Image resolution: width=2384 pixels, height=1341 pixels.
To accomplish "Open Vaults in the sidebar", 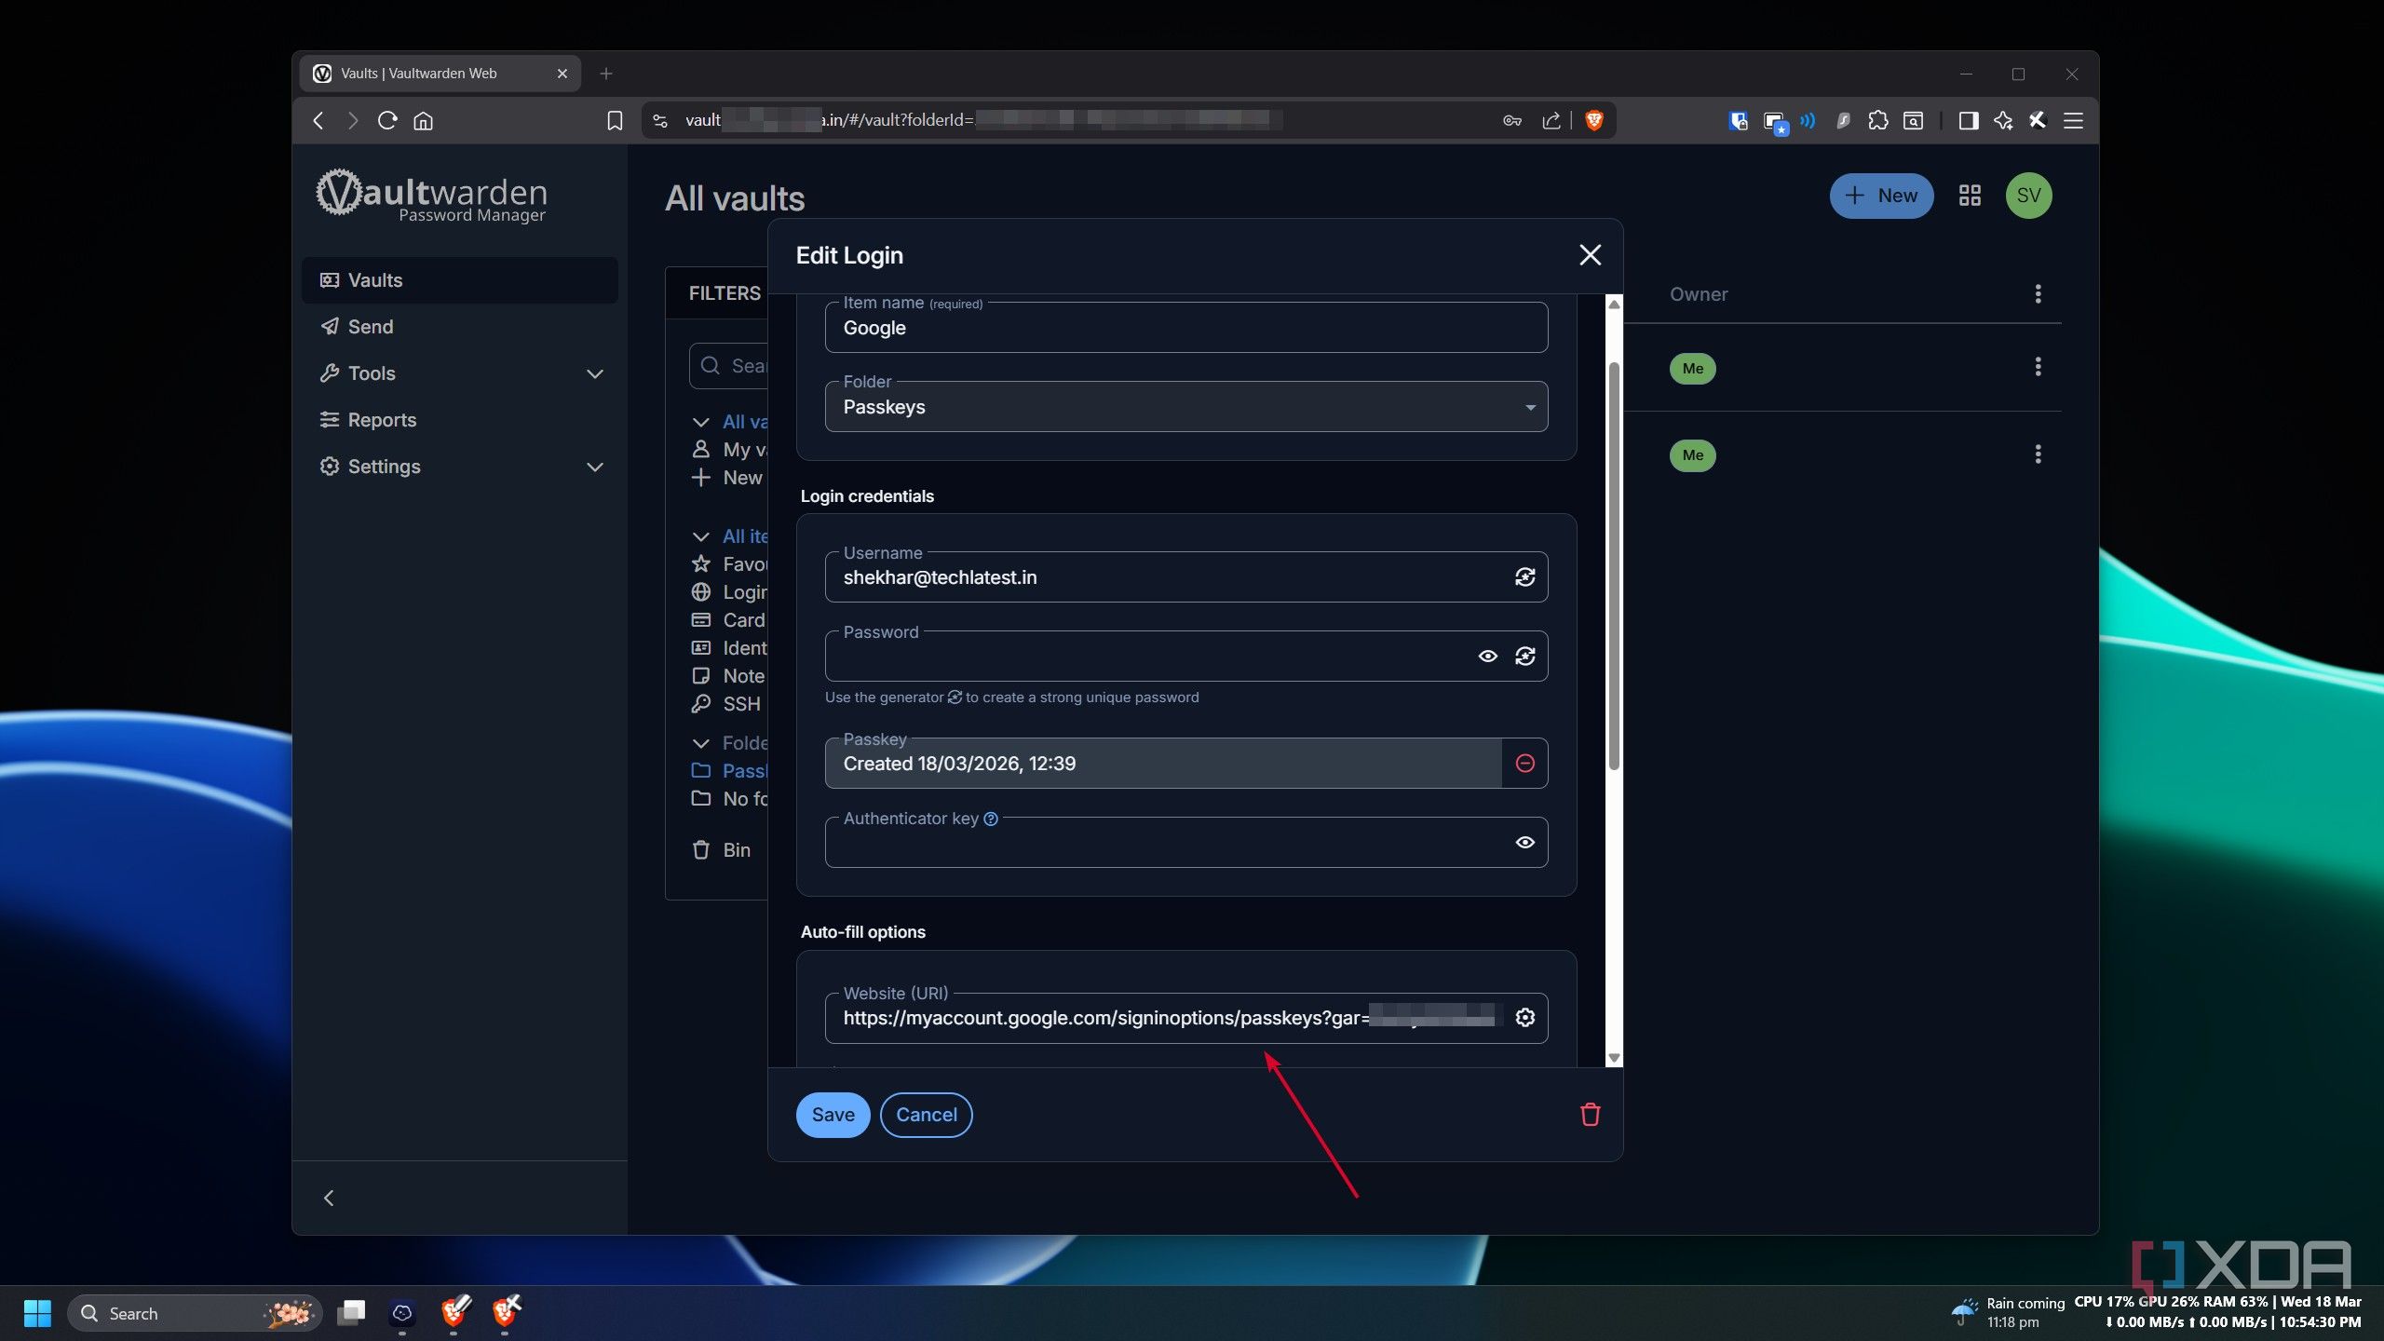I will point(459,280).
